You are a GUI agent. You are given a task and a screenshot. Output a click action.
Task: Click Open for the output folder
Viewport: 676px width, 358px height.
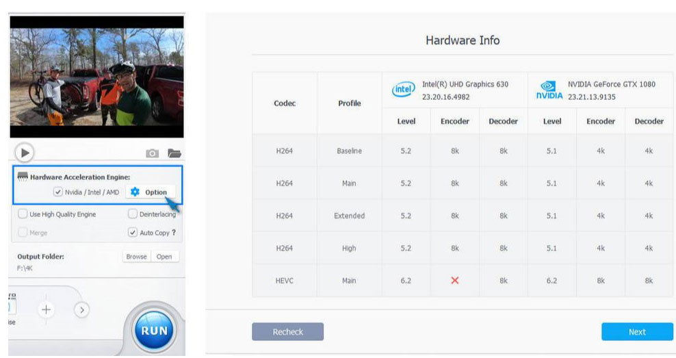(x=164, y=256)
